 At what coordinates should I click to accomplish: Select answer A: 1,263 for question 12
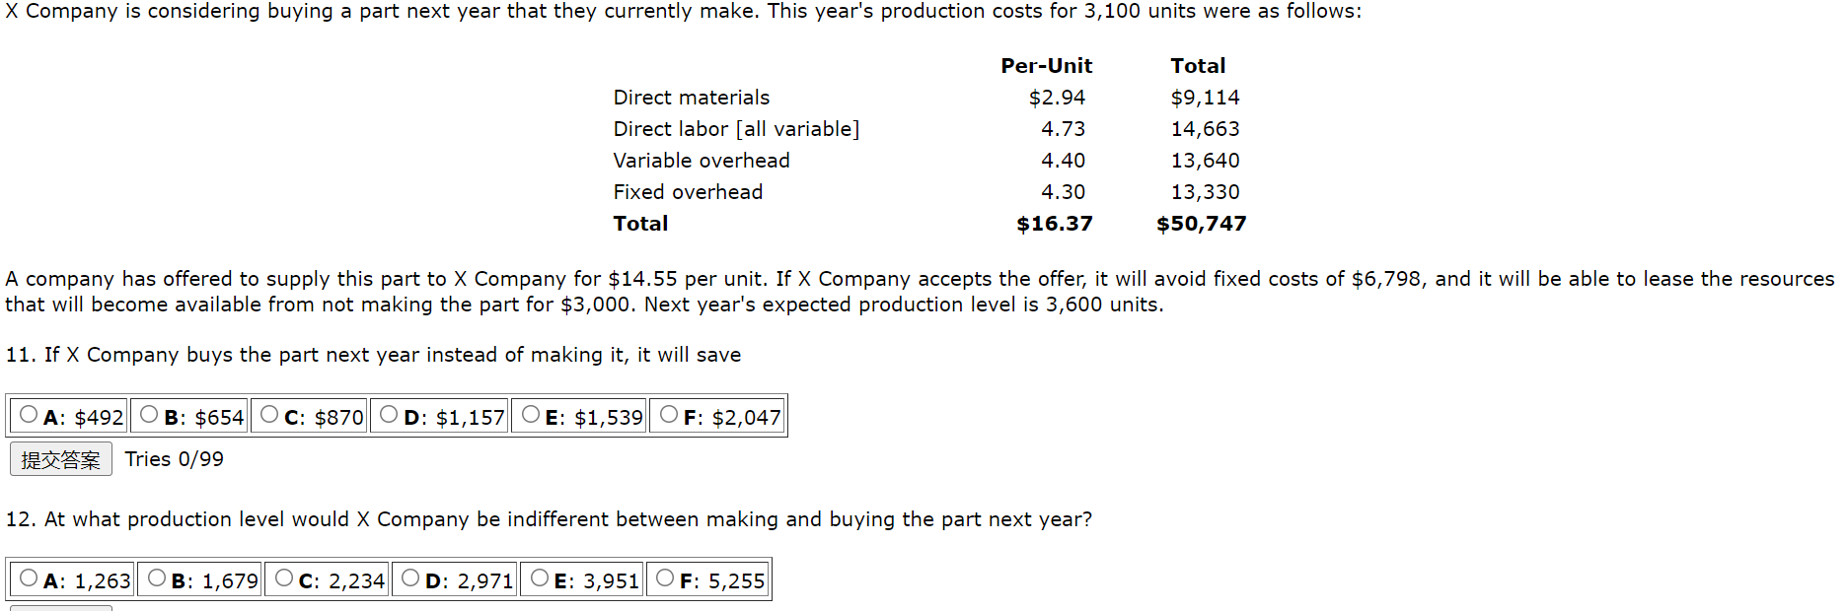30,578
